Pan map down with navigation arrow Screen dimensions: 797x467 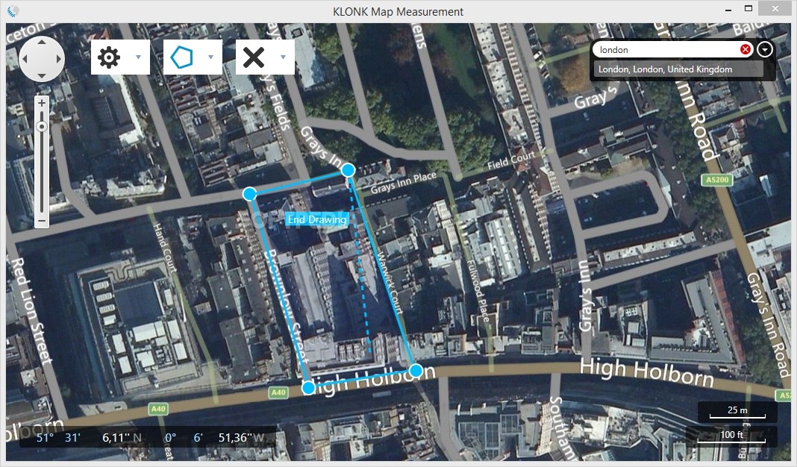point(42,75)
